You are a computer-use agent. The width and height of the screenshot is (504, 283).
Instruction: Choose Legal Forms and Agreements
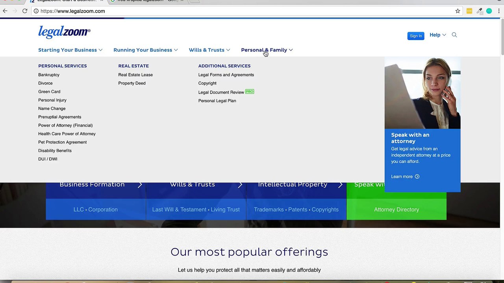[226, 75]
